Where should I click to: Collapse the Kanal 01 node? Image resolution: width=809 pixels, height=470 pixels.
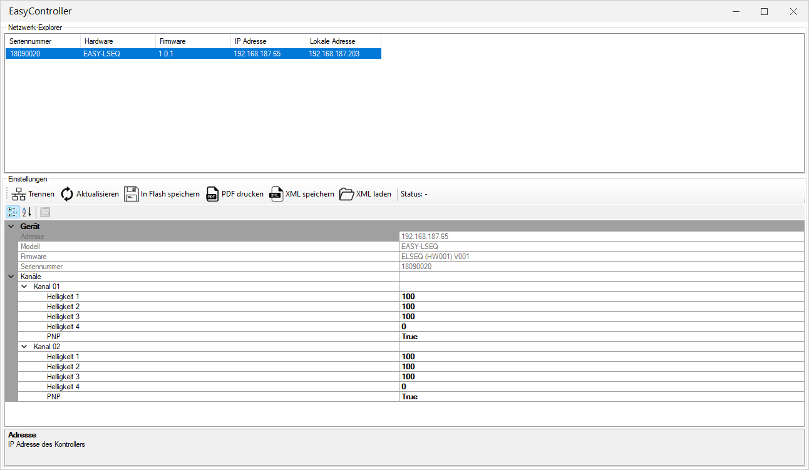click(24, 287)
